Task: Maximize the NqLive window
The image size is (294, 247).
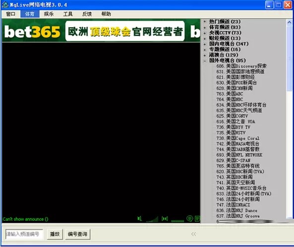Action: pos(279,4)
